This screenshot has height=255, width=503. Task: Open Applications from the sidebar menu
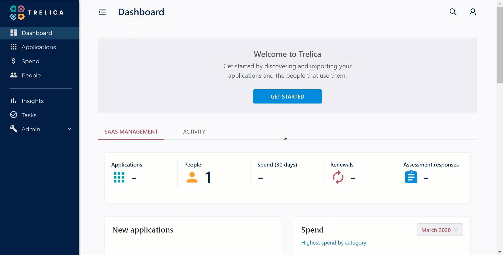click(39, 47)
